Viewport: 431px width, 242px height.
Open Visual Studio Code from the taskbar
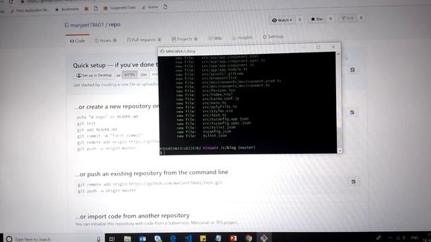click(188, 239)
